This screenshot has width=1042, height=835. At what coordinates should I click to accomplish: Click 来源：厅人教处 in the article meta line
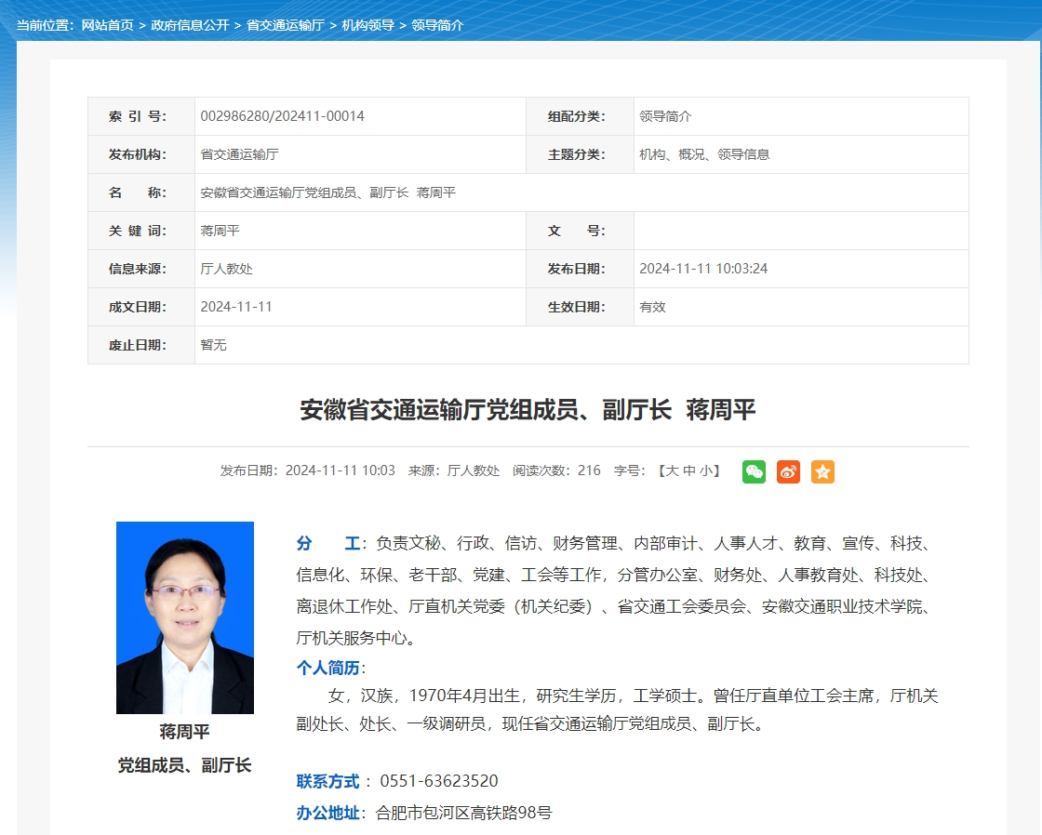[453, 471]
